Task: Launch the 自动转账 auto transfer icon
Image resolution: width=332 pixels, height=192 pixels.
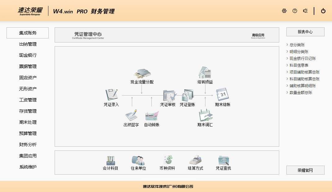Action: click(x=151, y=116)
